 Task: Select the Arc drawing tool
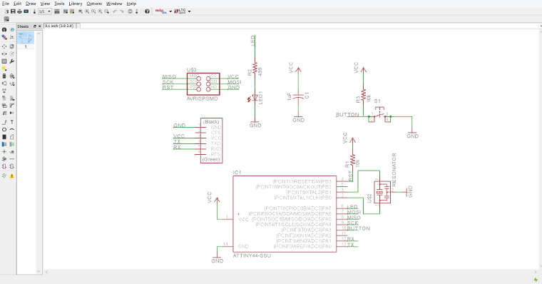click(x=12, y=129)
